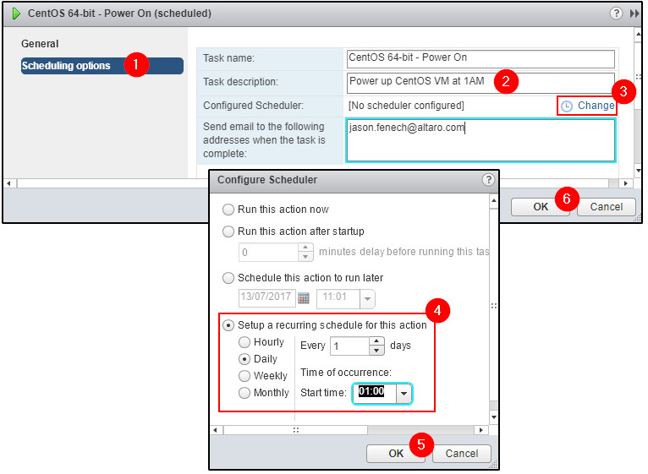648x474 pixels.
Task: Click the '[No scheduler configured]' text
Action: [406, 106]
